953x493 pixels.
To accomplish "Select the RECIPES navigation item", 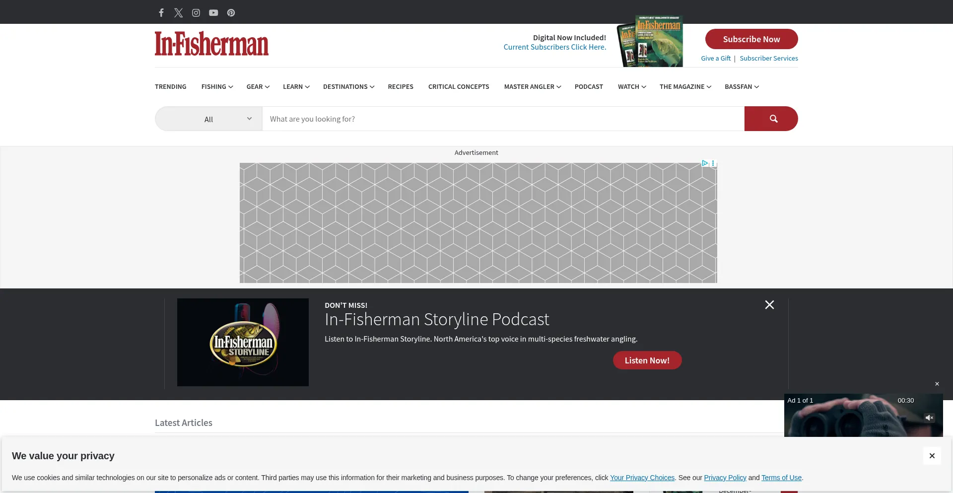I will pos(401,86).
